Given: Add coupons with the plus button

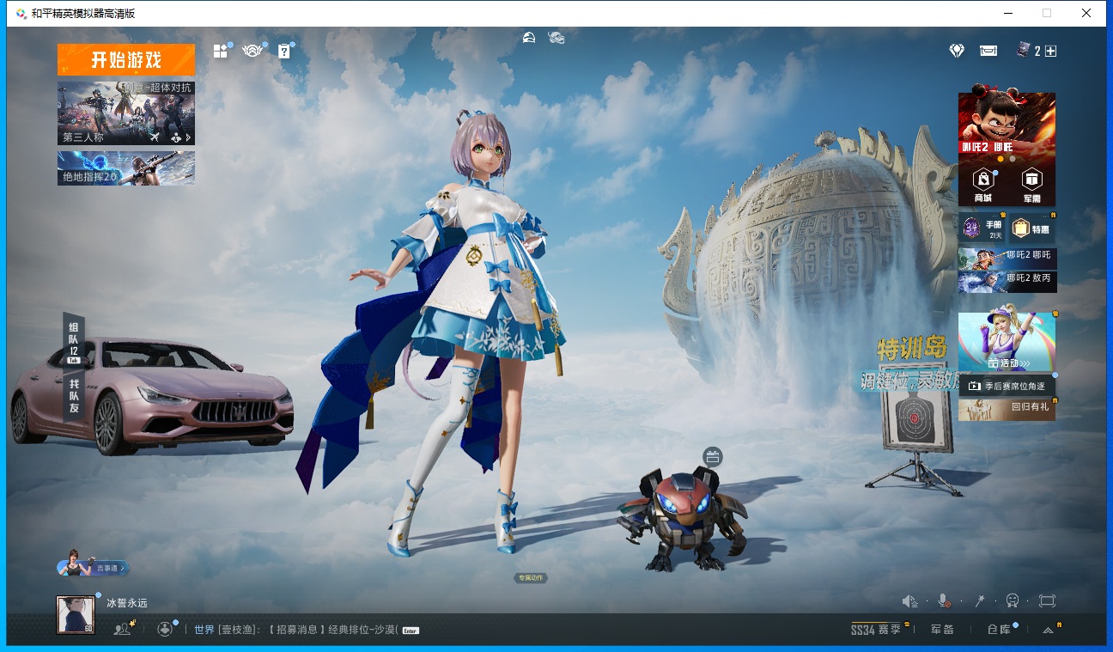Looking at the screenshot, I should [x=1050, y=51].
